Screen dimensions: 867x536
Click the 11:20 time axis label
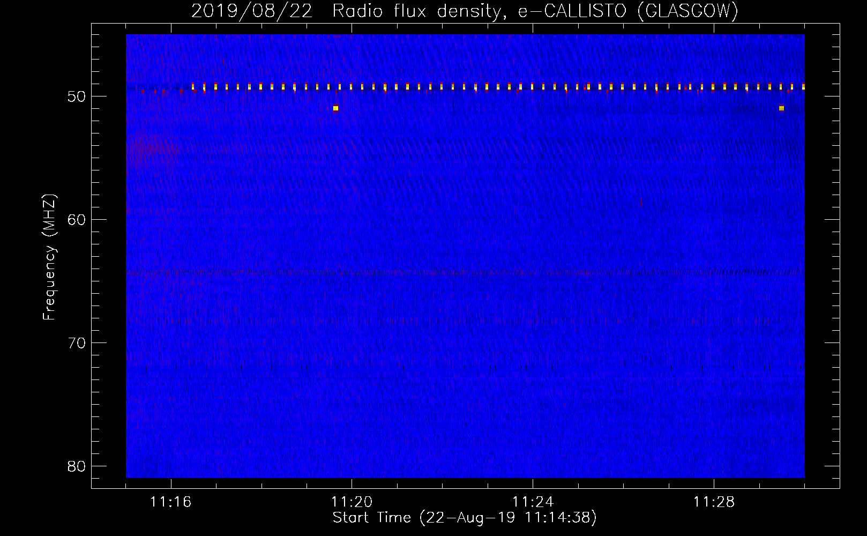352,502
